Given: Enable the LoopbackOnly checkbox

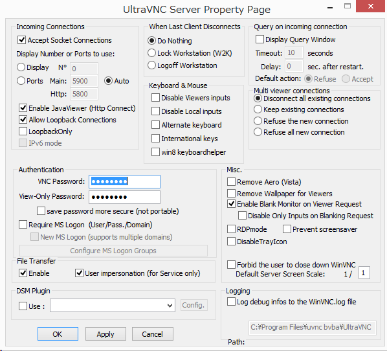Looking at the screenshot, I should 23,131.
